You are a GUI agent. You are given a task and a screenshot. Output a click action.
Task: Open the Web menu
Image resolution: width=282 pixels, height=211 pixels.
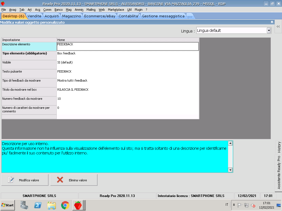point(102,10)
